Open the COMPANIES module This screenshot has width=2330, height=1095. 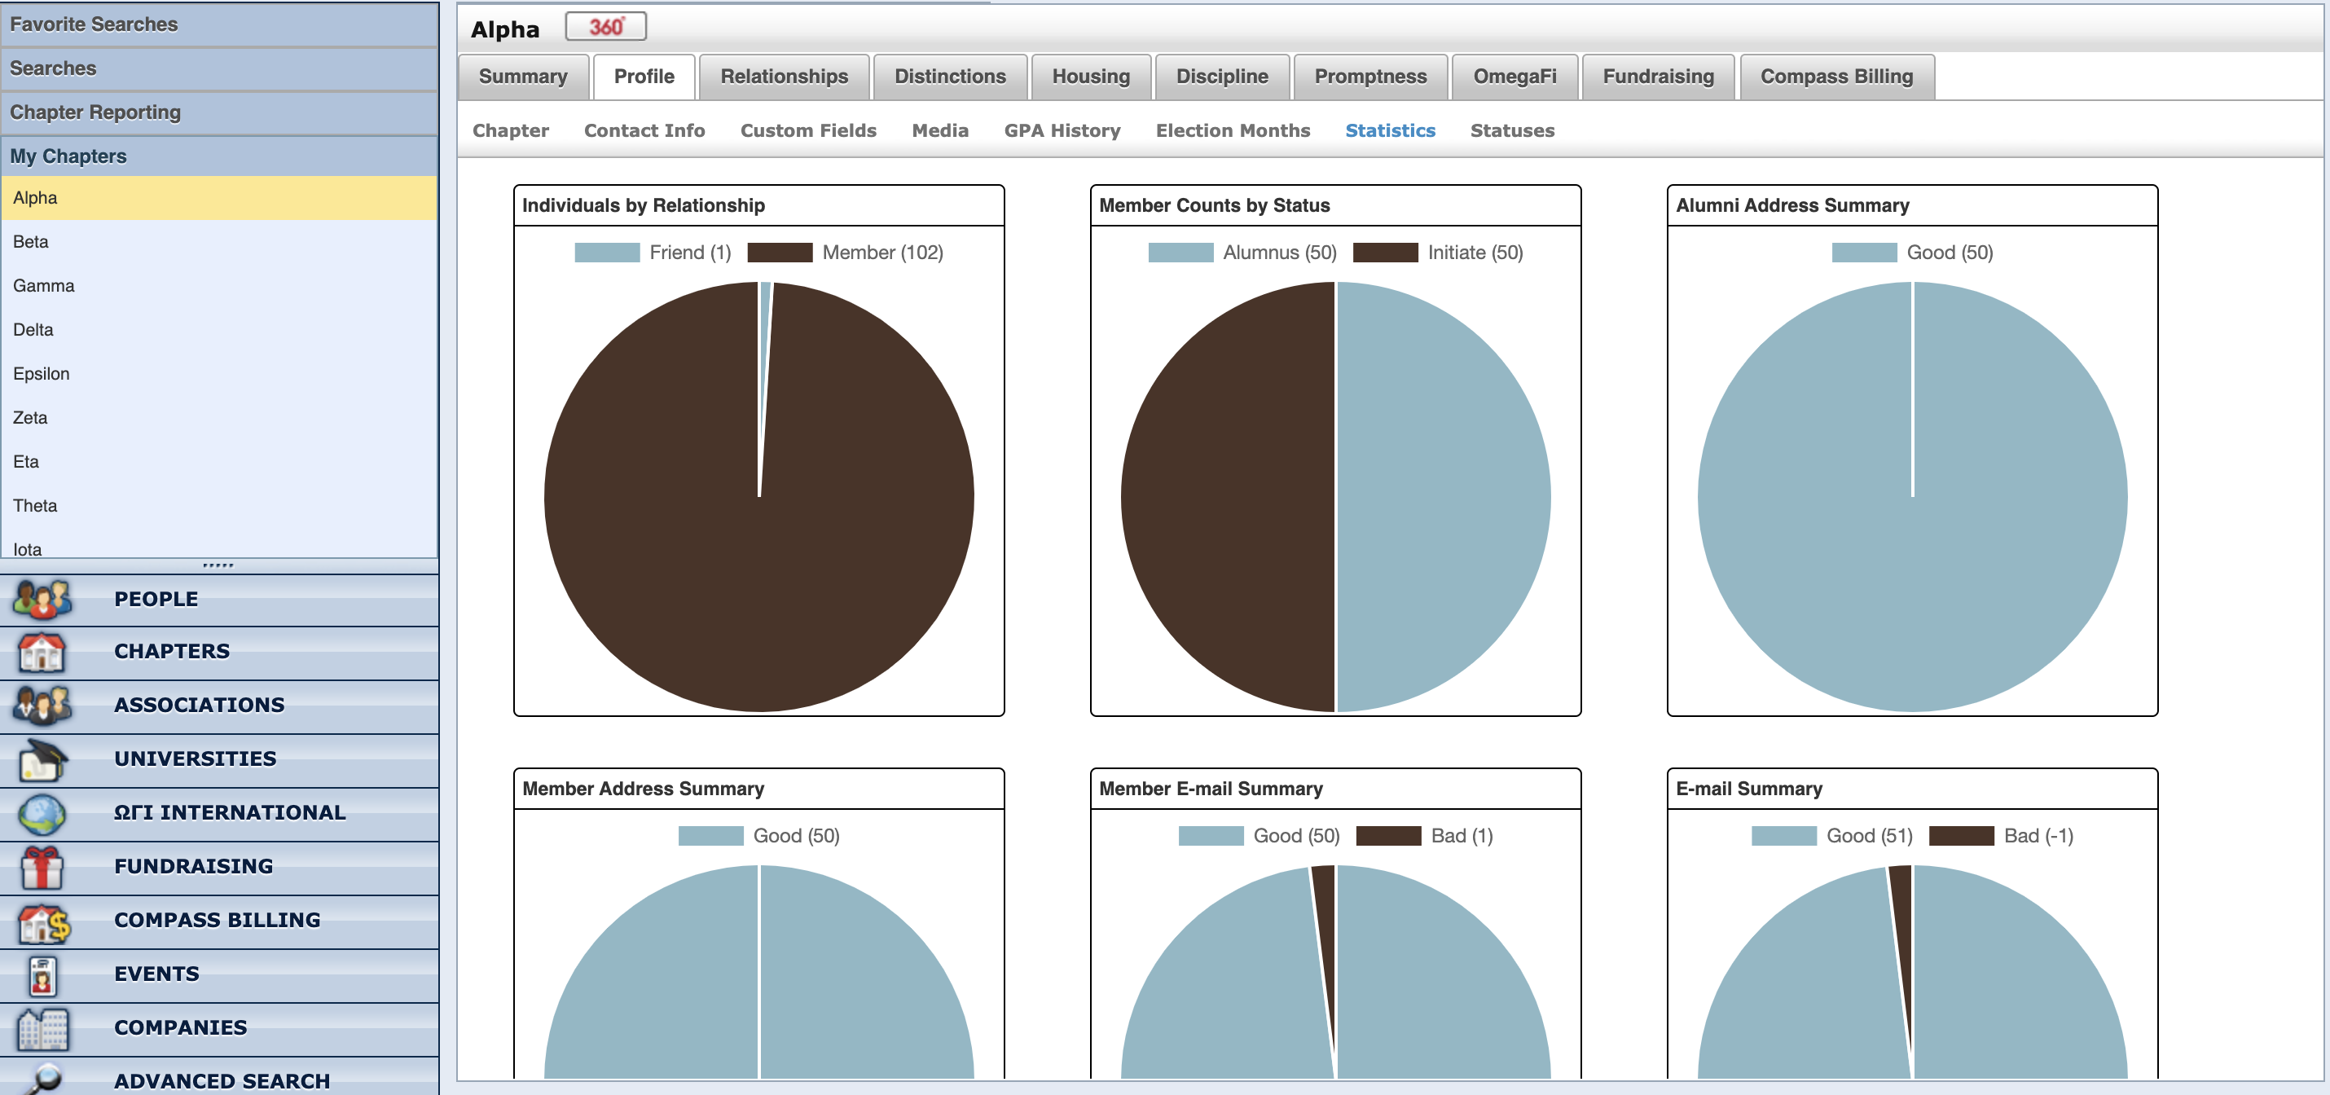(x=220, y=1028)
